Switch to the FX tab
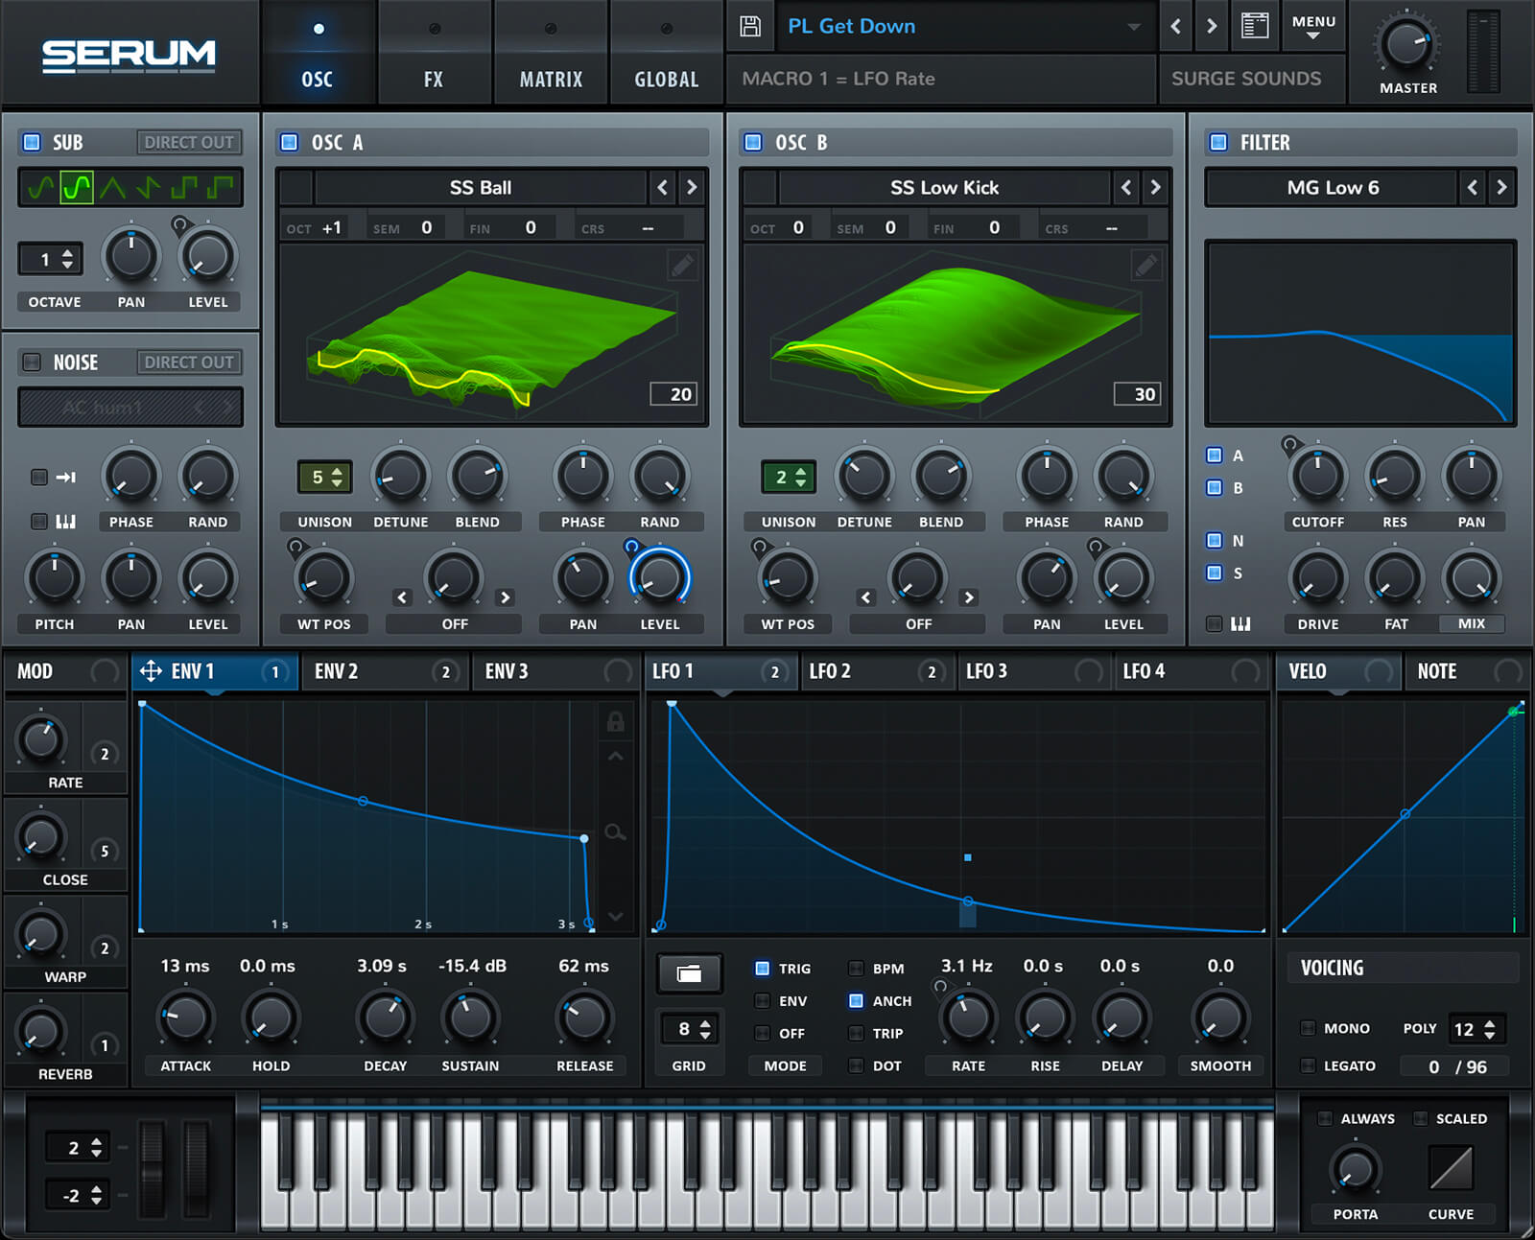Screen dimensions: 1535x1240 (434, 53)
